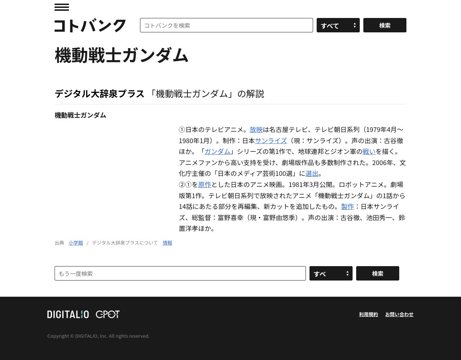Focus the コトバンクを検索 input field
This screenshot has width=461, height=360.
point(227,25)
